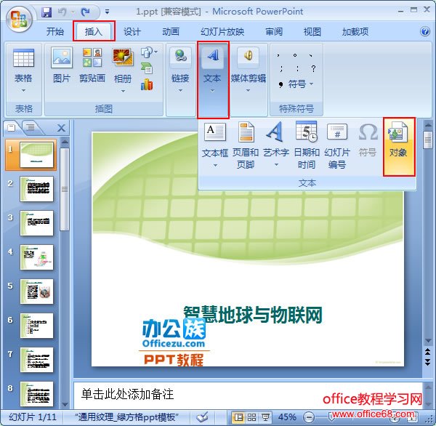
Task: Click the theme name 通用纹理_绿方格ppt模板
Action: [x=126, y=417]
